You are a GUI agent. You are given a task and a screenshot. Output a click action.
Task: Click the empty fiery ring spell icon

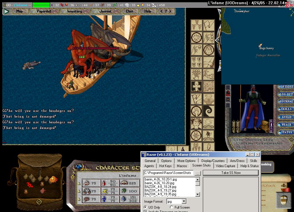tap(196, 38)
